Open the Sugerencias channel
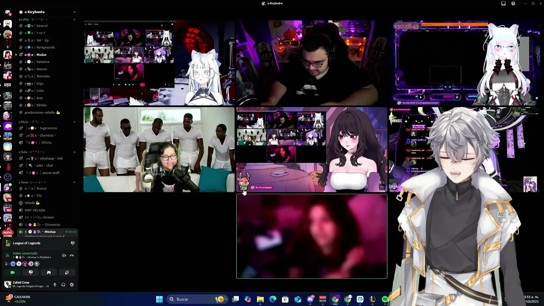This screenshot has height=306, width=544. (47, 128)
